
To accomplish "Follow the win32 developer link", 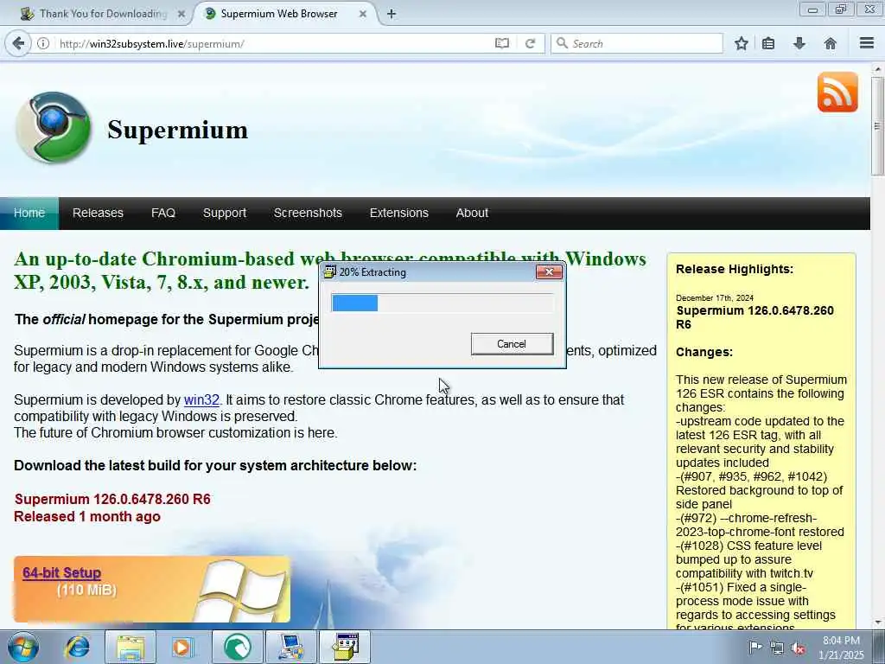I will (201, 399).
